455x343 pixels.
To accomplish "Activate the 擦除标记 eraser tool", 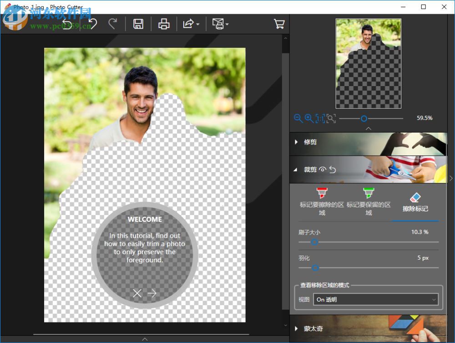I will pyautogui.click(x=415, y=196).
